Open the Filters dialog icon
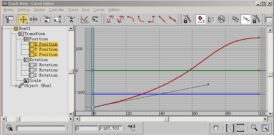This screenshot has width=274, height=135. point(9,19)
